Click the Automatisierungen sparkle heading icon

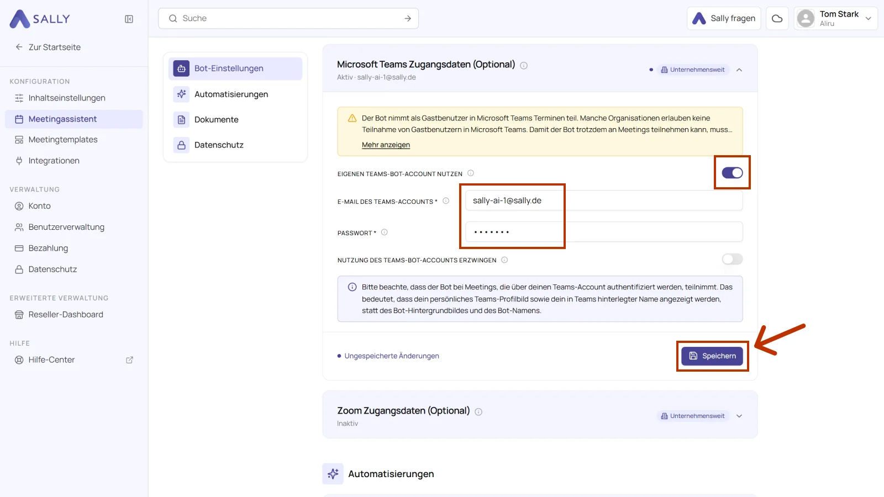coord(333,474)
